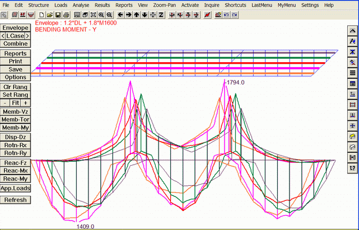Click the plus scale button
This screenshot has height=230, width=359.
pyautogui.click(x=26, y=103)
